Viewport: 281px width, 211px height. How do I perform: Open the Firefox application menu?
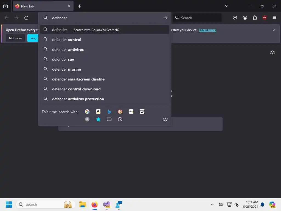pyautogui.click(x=274, y=18)
